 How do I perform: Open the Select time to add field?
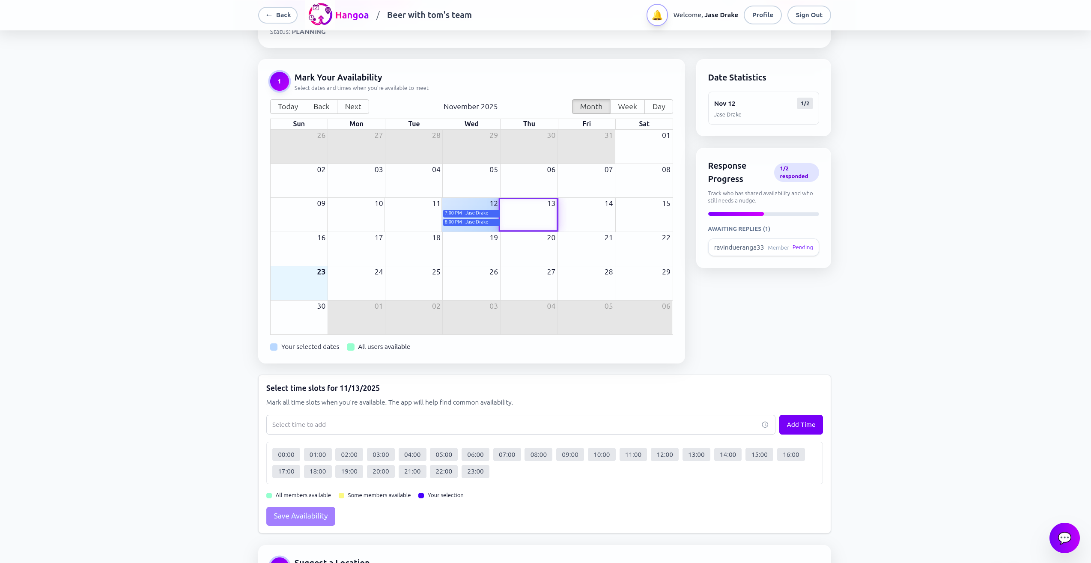click(471, 425)
